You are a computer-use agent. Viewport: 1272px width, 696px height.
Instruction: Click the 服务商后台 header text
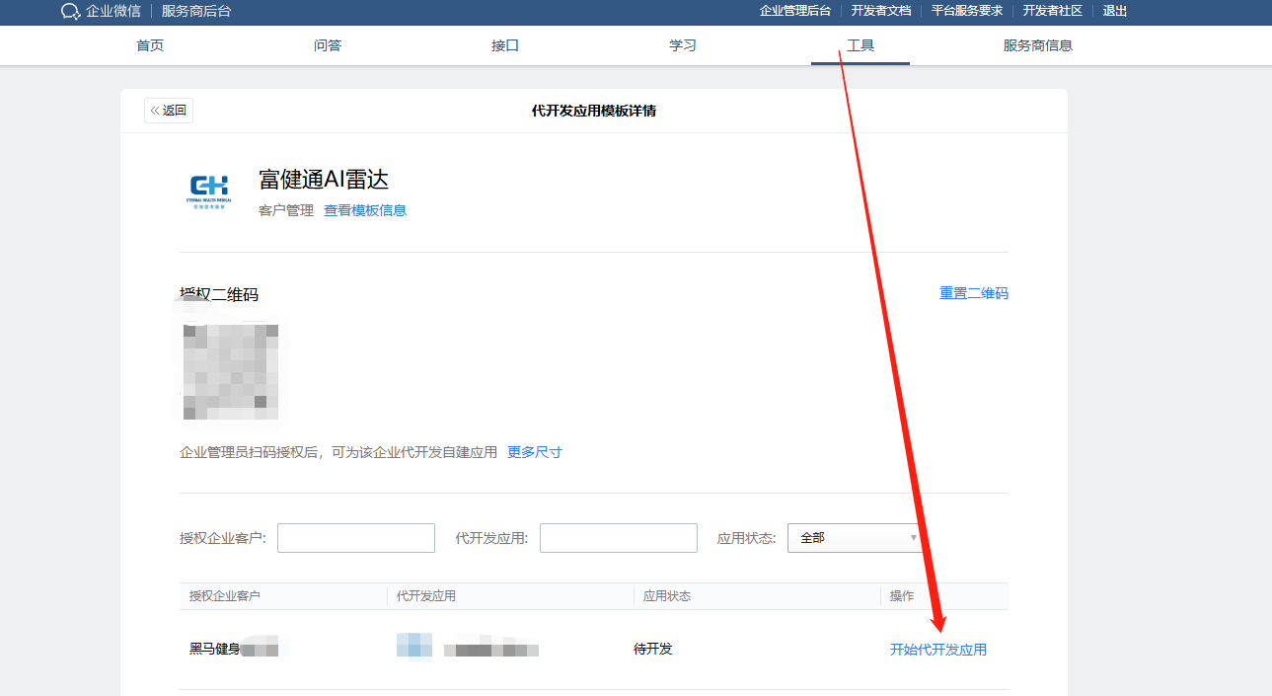(196, 12)
